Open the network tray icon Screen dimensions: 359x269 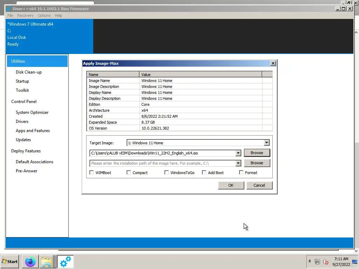[x=317, y=261]
